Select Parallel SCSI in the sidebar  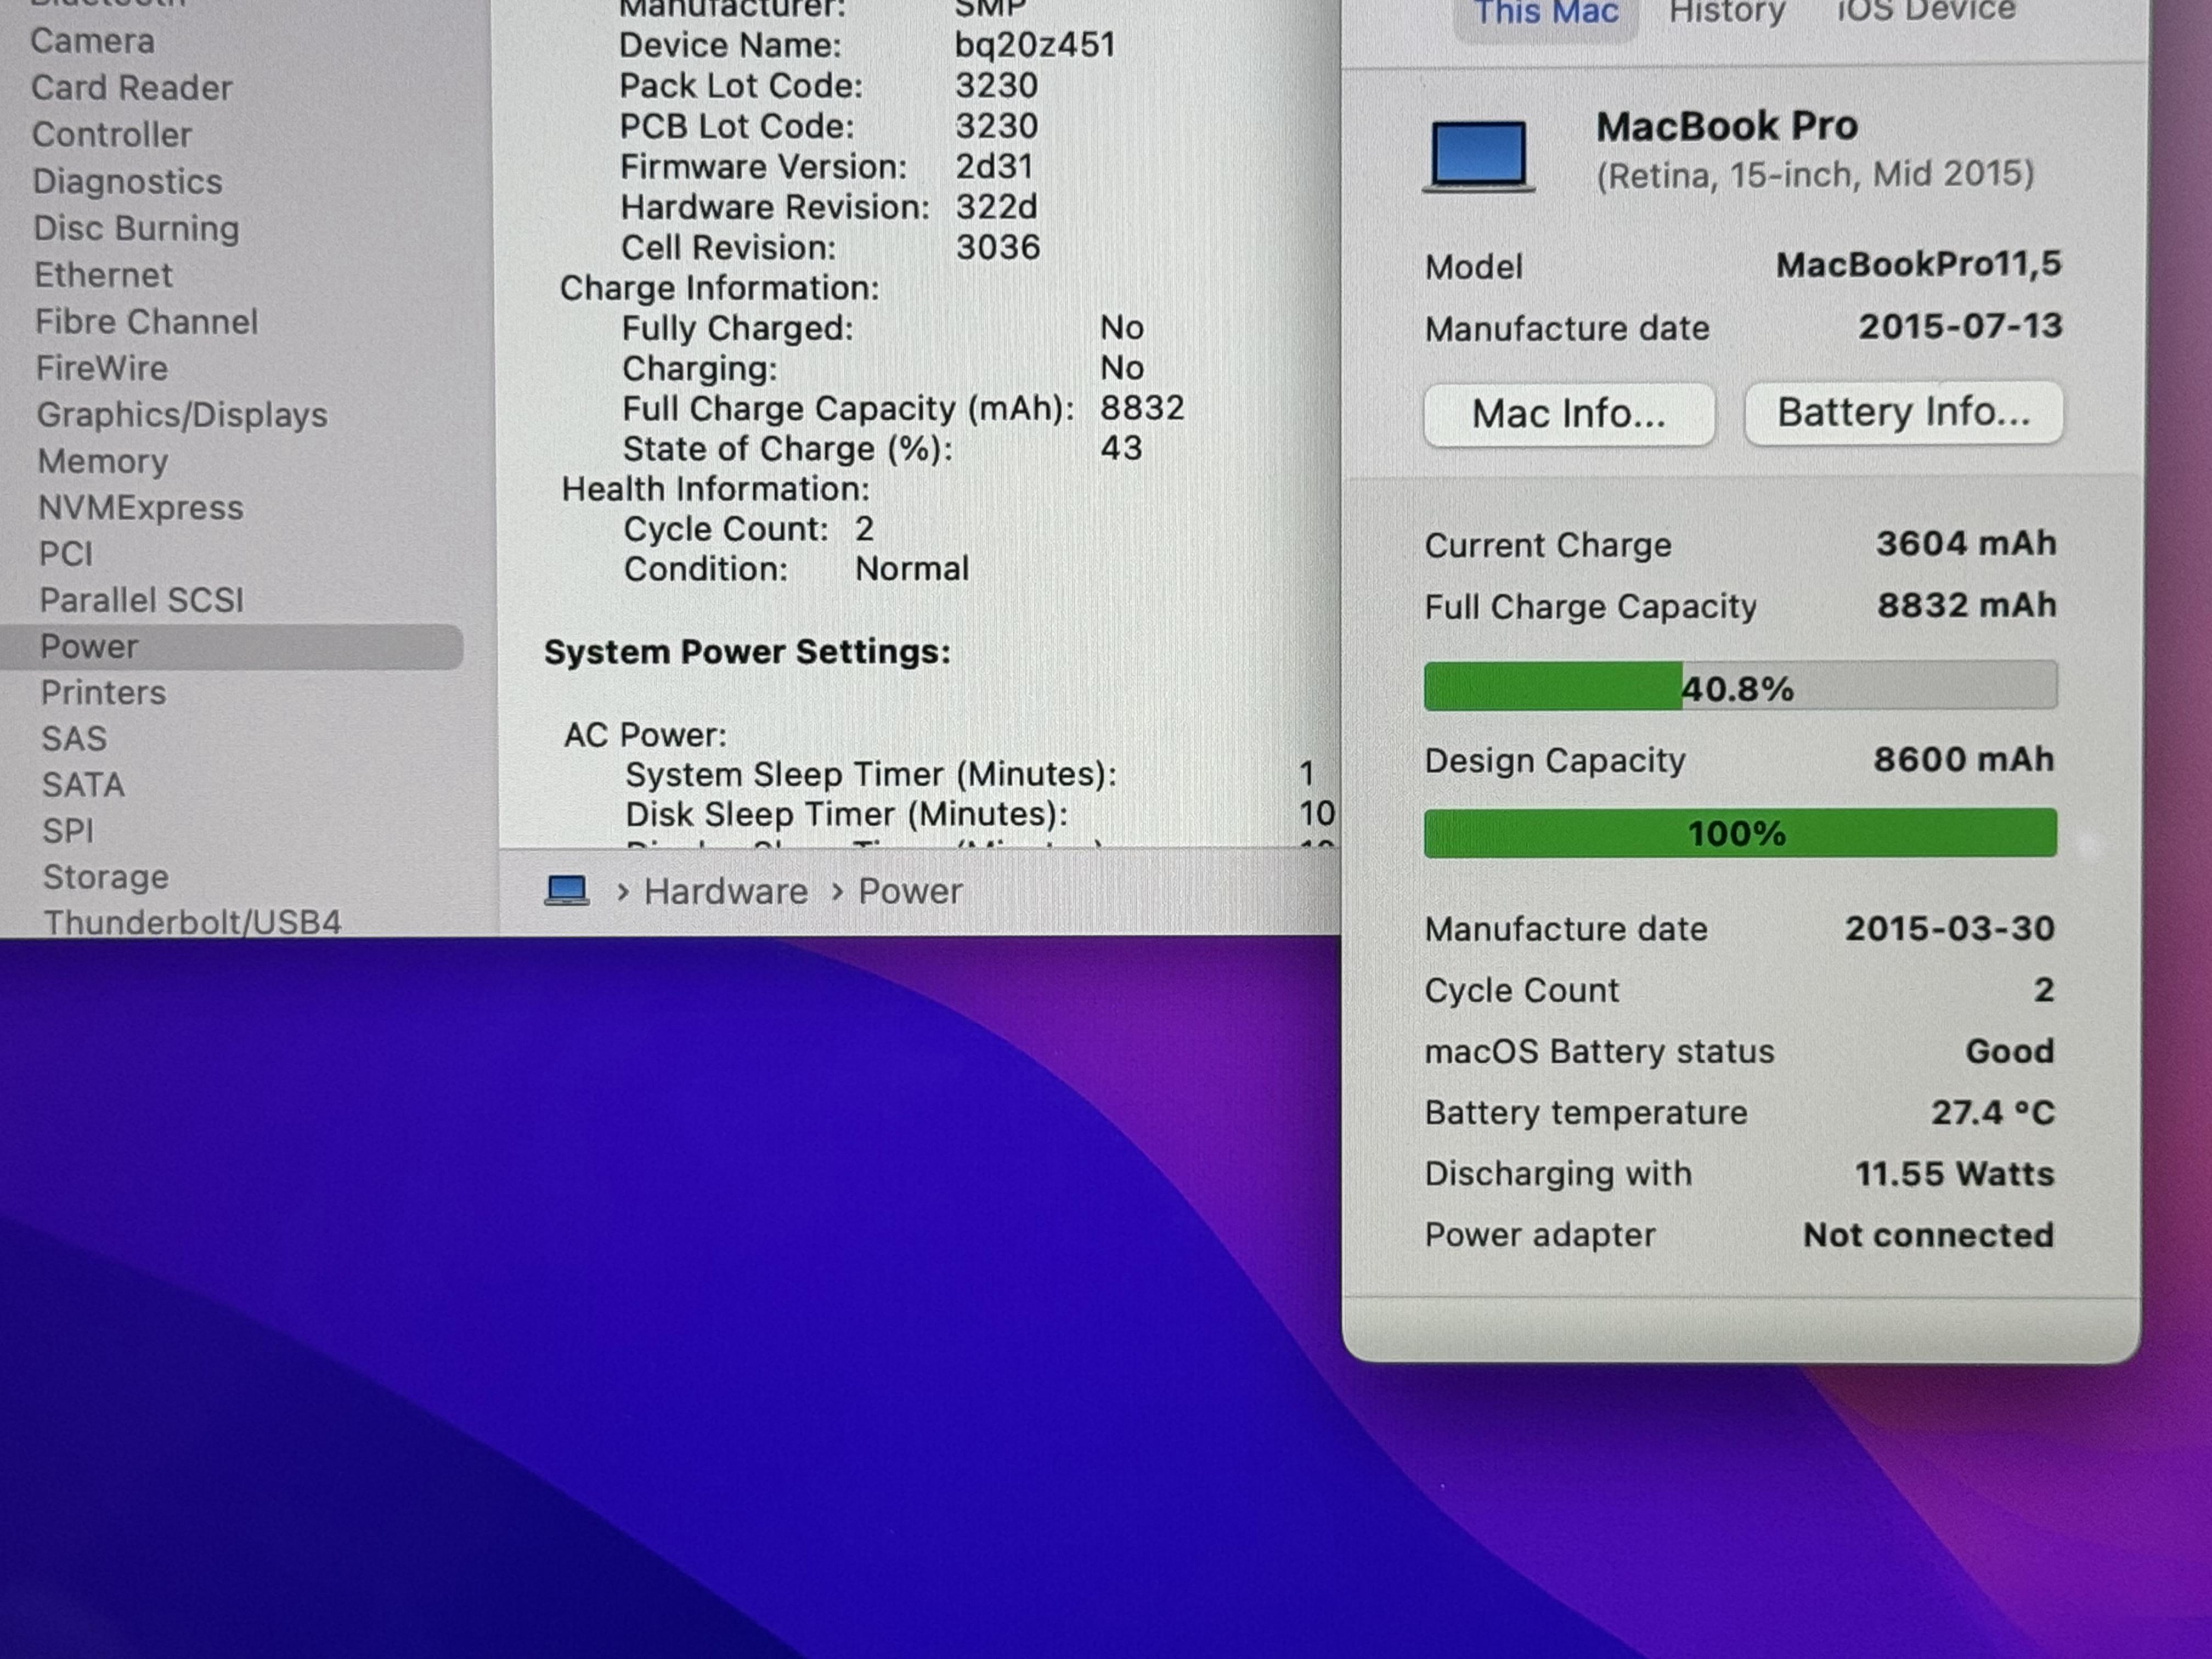pos(141,600)
